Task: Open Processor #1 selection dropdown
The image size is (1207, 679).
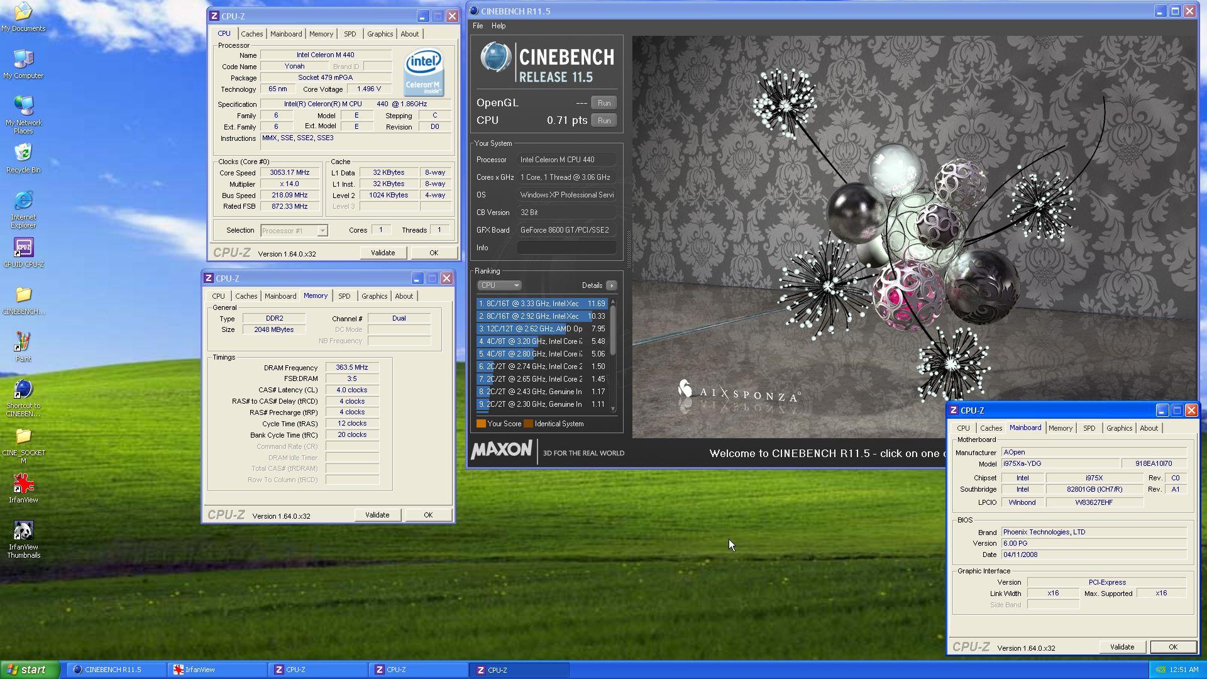Action: coord(294,231)
